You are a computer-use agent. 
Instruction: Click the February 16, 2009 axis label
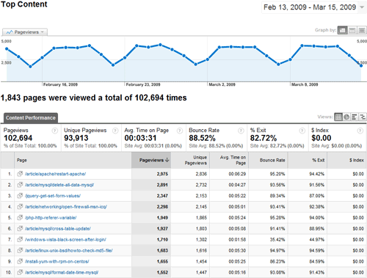(x=60, y=84)
